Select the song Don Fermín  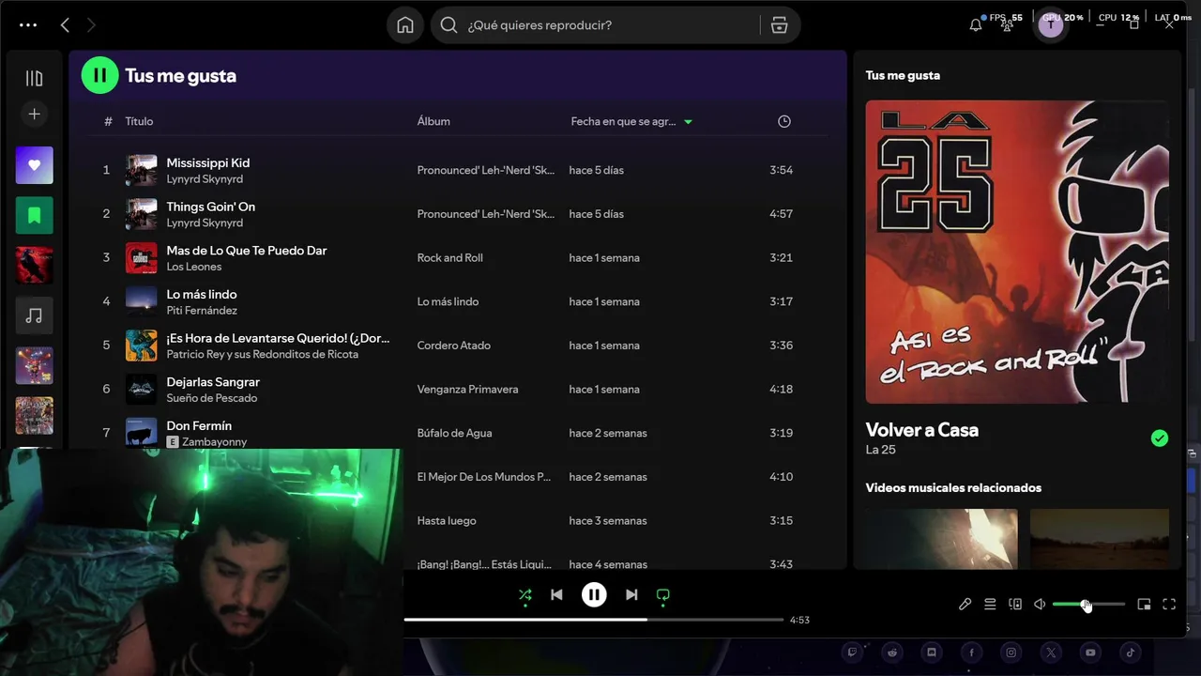pos(199,426)
